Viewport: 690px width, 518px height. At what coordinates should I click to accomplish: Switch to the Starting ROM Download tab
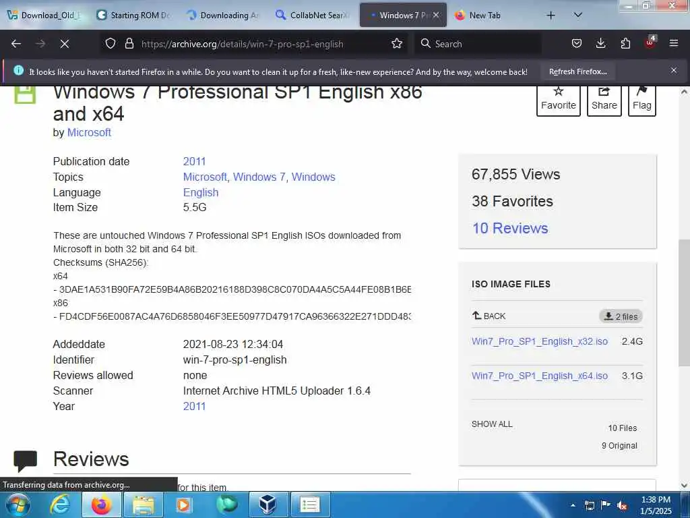click(134, 16)
